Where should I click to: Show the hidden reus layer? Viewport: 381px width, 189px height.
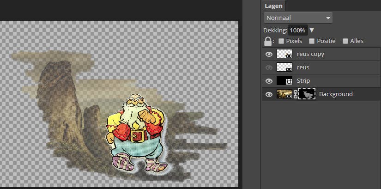point(269,67)
